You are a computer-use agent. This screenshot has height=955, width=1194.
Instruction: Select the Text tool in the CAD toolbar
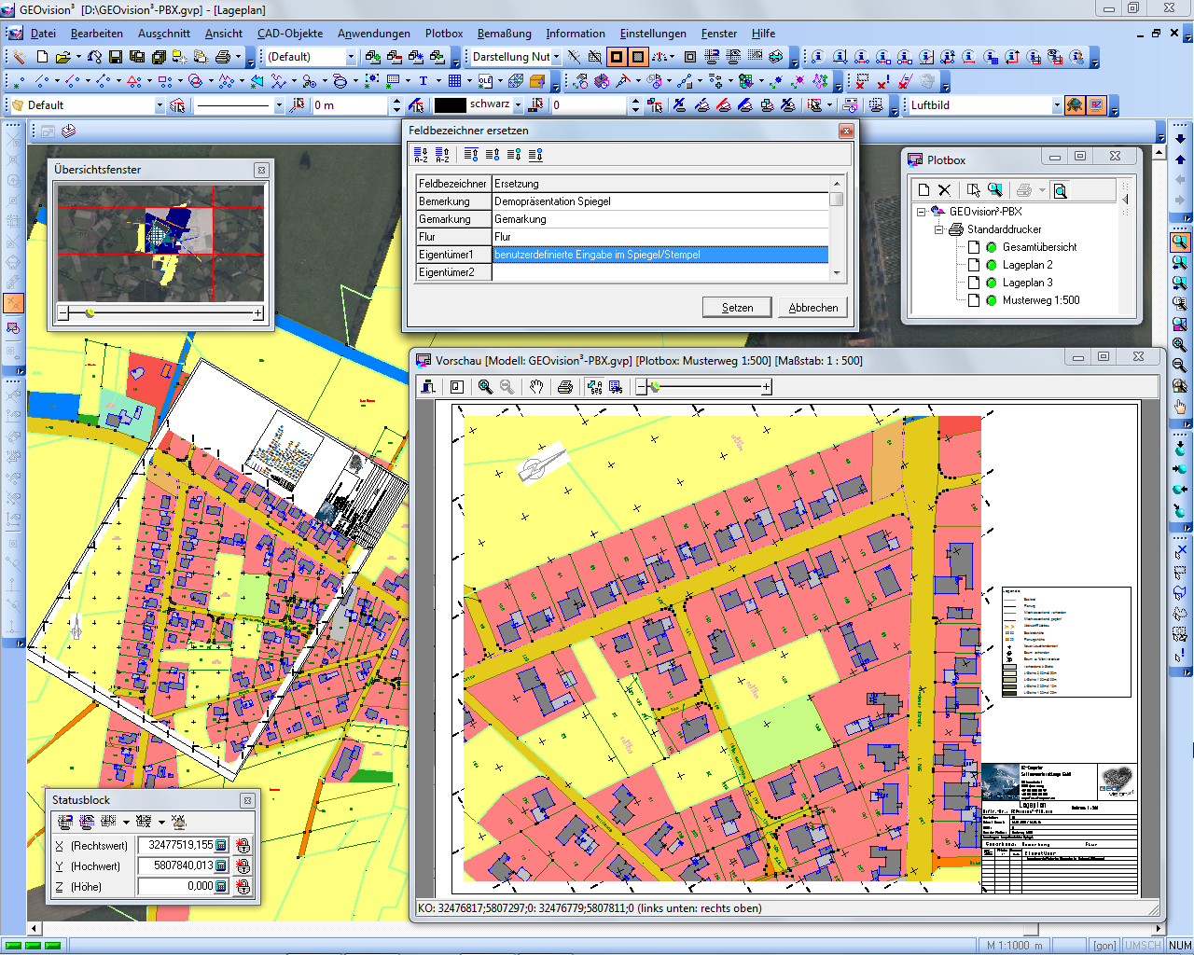[423, 81]
